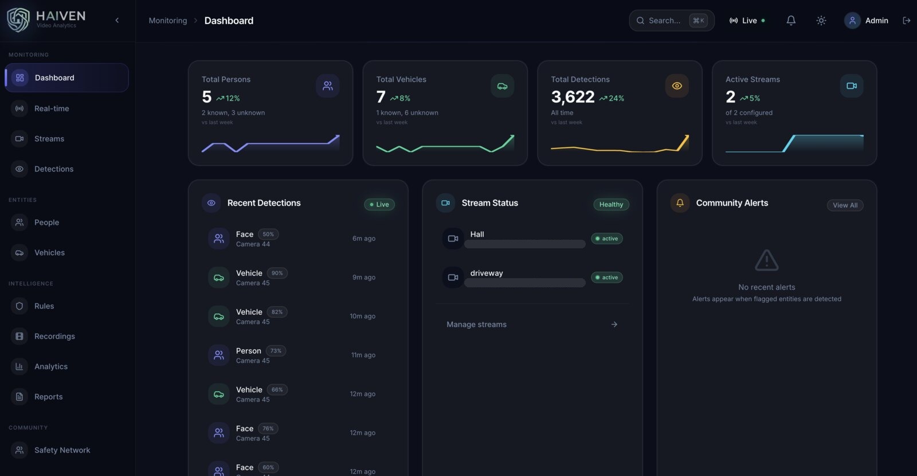Open notifications via the bell icon

pyautogui.click(x=791, y=21)
